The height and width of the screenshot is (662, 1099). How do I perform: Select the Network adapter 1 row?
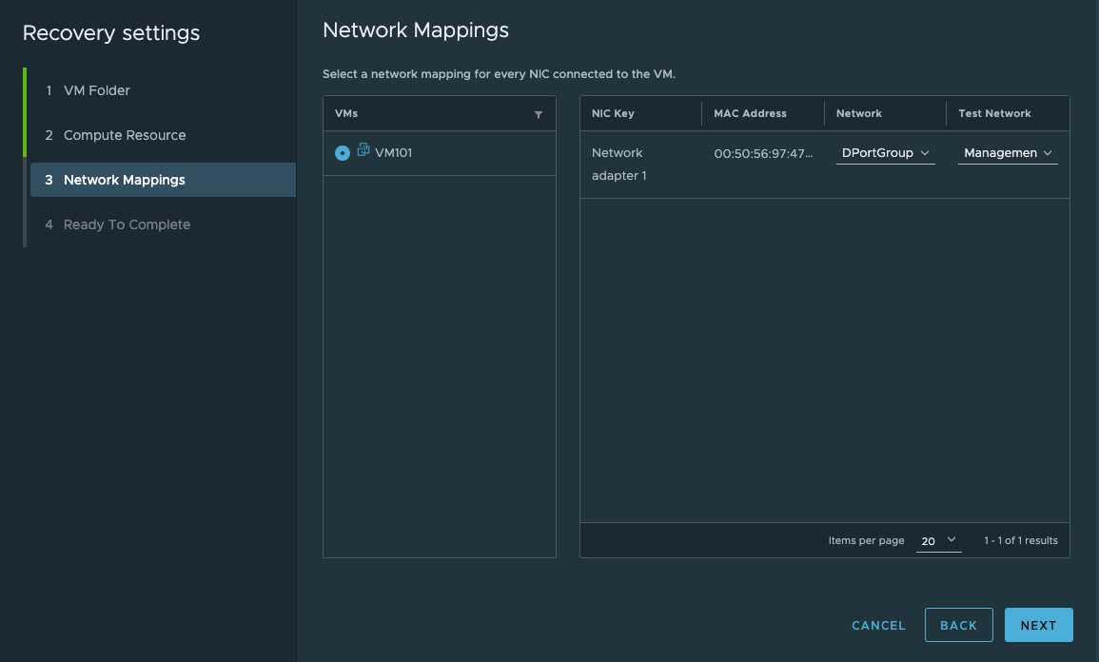(618, 164)
